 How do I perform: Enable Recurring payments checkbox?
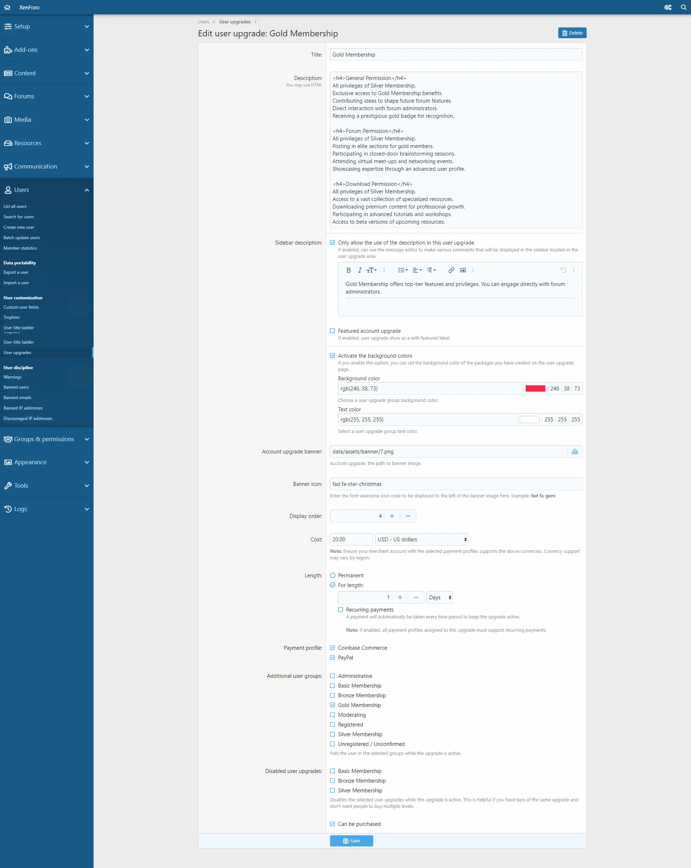pyautogui.click(x=340, y=609)
